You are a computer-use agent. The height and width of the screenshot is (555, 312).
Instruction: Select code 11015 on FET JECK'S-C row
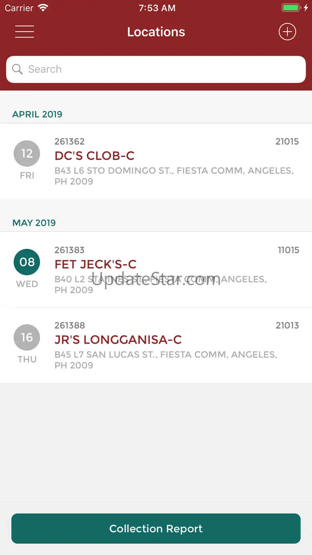coord(288,250)
